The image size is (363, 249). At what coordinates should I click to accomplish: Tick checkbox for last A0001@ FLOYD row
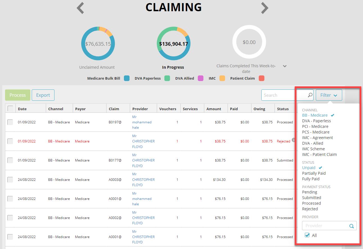[x=10, y=237]
